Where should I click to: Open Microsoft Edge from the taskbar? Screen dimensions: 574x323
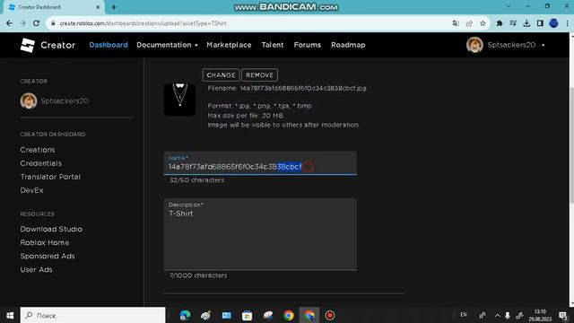coord(186,315)
